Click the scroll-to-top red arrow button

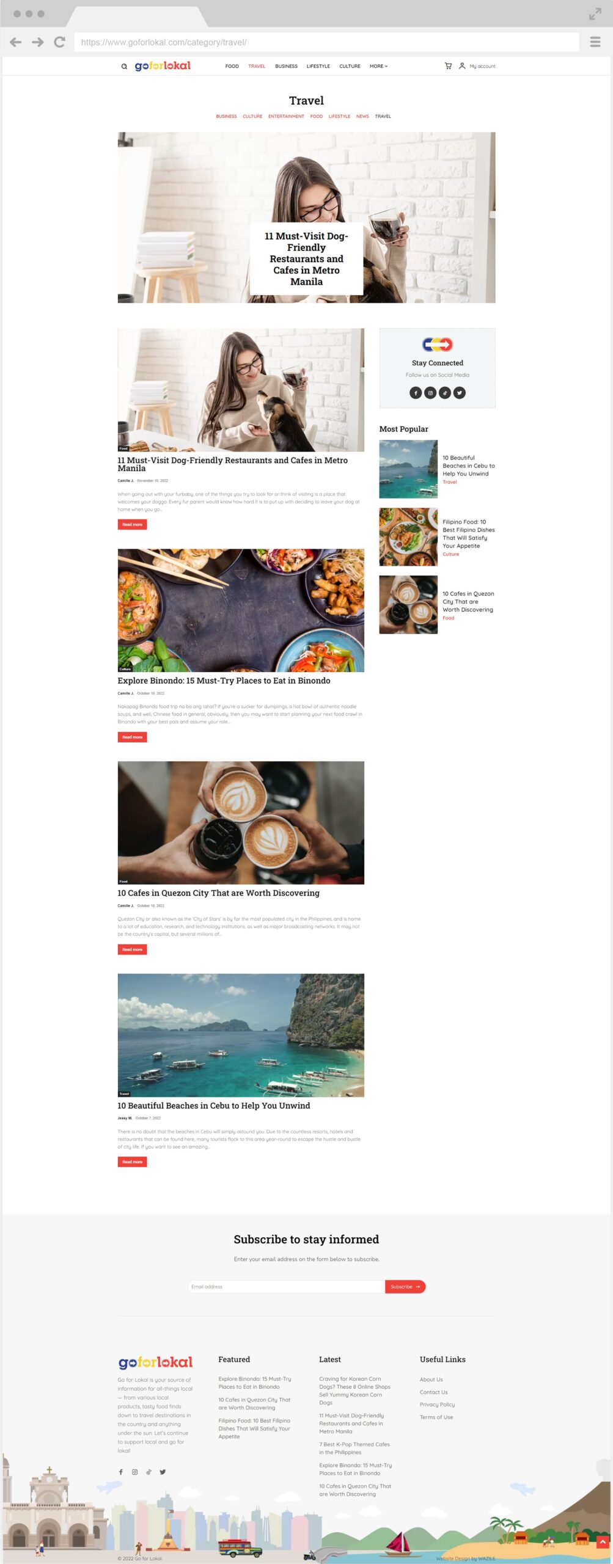(x=603, y=1542)
